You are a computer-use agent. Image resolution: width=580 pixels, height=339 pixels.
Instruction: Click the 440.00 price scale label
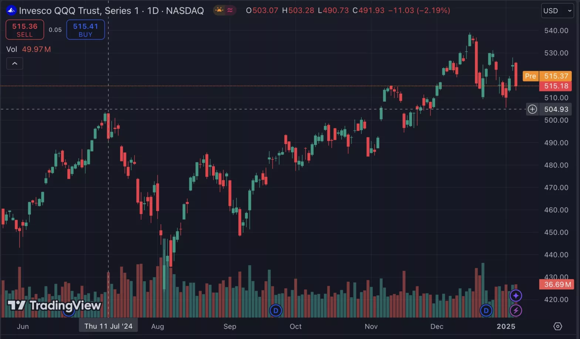click(x=556, y=255)
